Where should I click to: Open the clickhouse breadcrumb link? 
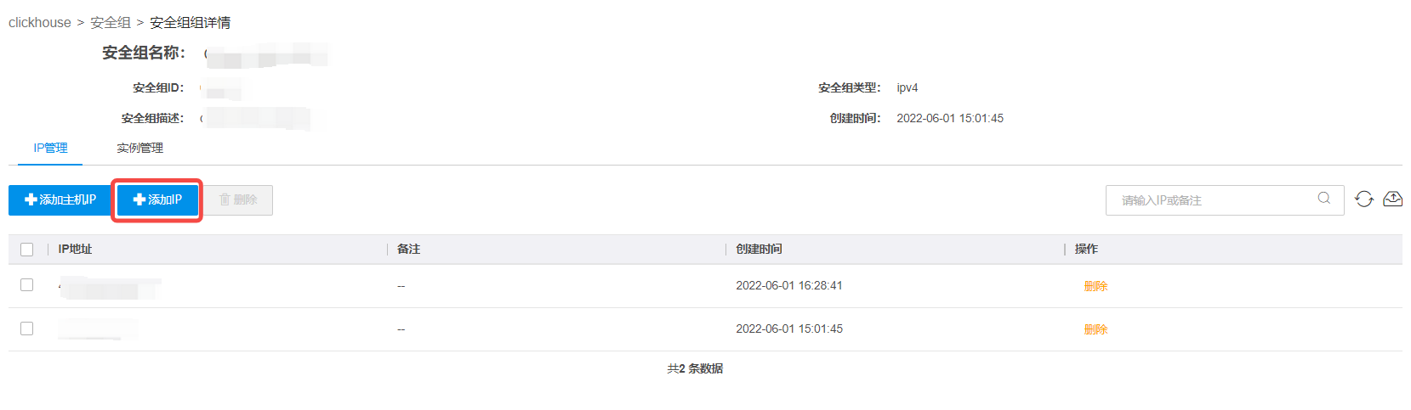pyautogui.click(x=40, y=23)
